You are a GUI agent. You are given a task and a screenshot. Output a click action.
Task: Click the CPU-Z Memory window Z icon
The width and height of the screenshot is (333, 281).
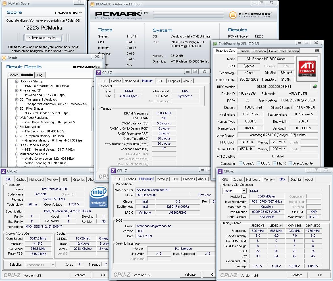(x=99, y=73)
